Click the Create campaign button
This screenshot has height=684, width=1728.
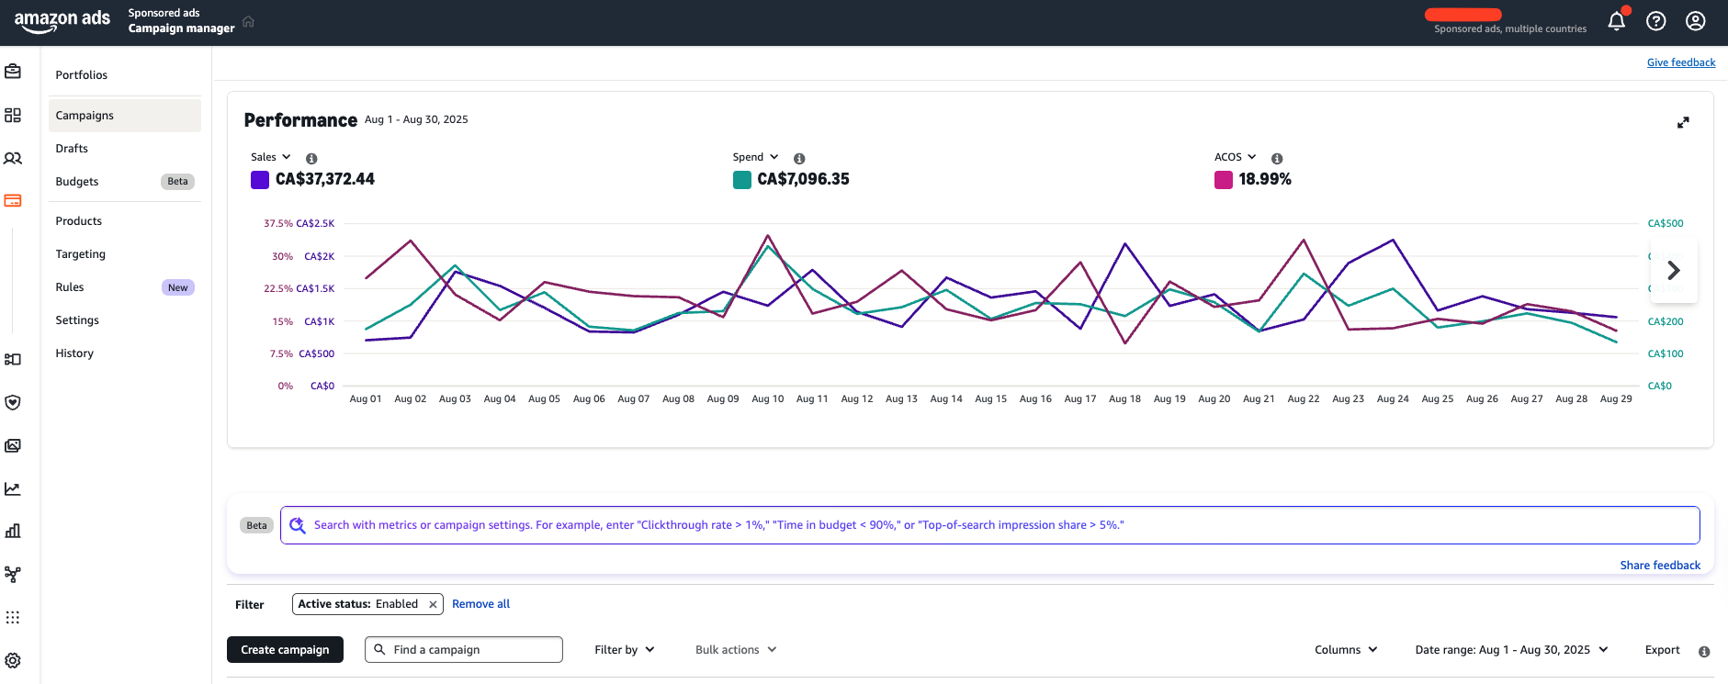tap(285, 649)
